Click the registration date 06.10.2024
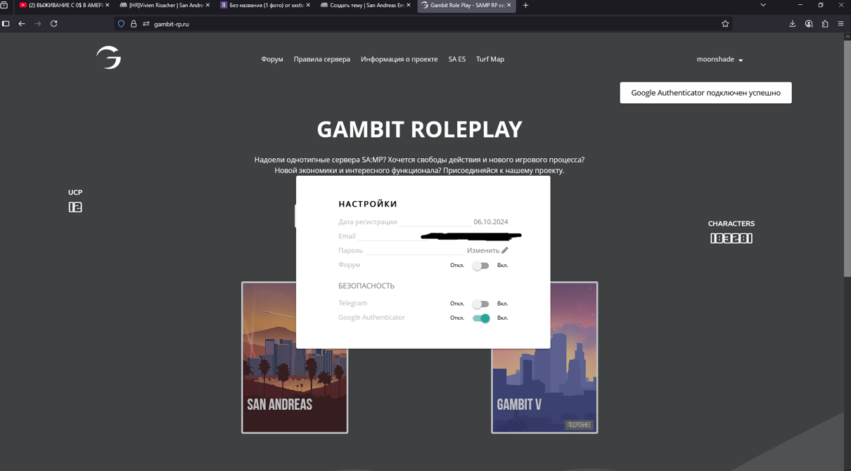Screen dimensions: 851x471 pyautogui.click(x=491, y=221)
